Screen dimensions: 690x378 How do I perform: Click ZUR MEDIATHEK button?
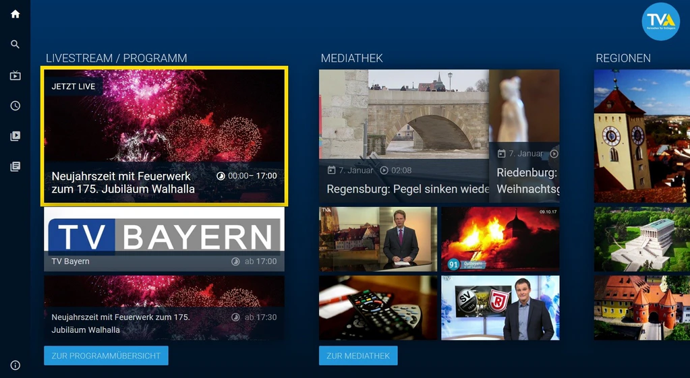click(x=358, y=356)
